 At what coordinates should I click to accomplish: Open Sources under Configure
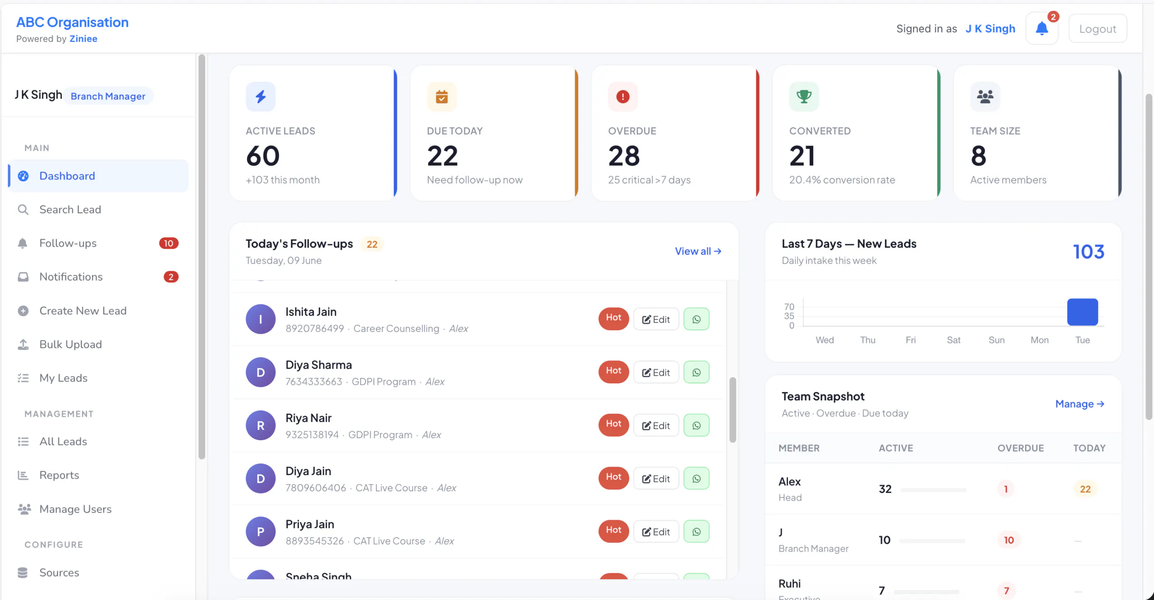click(98, 572)
